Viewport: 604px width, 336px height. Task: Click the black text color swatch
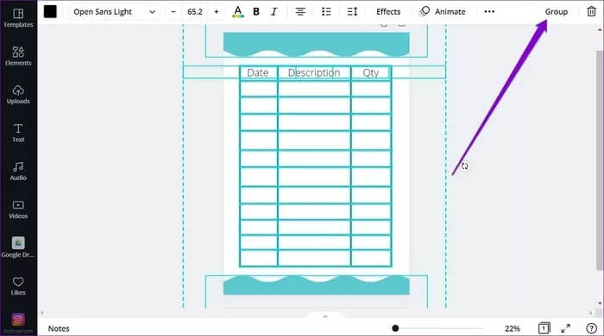click(x=50, y=11)
